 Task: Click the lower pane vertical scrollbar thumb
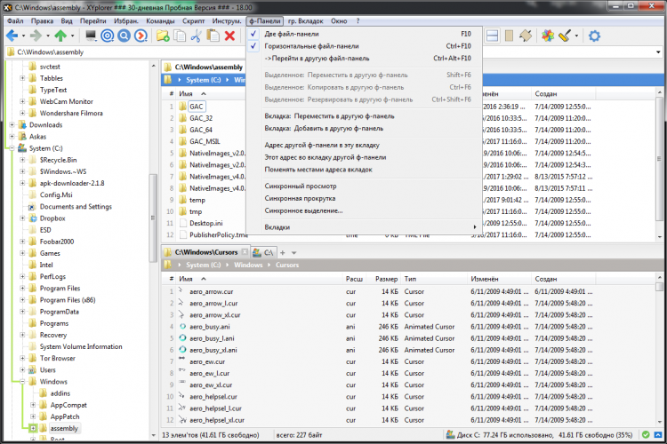[659, 287]
